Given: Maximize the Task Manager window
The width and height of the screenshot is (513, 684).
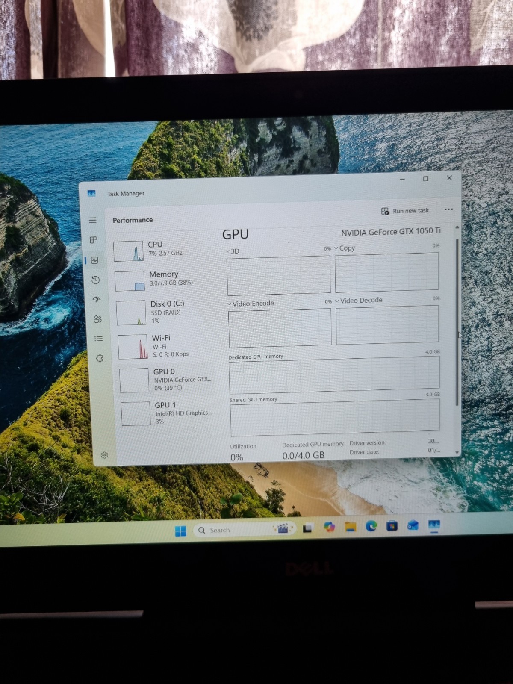Looking at the screenshot, I should 425,179.
